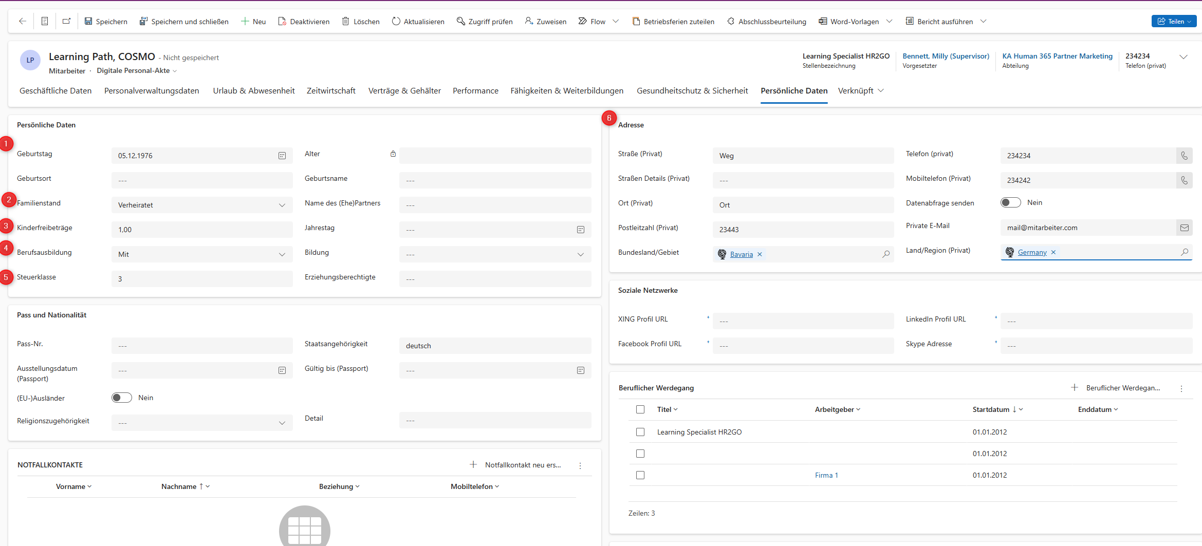Check the Learning Specialist HR2GO row checkbox

pyautogui.click(x=640, y=432)
